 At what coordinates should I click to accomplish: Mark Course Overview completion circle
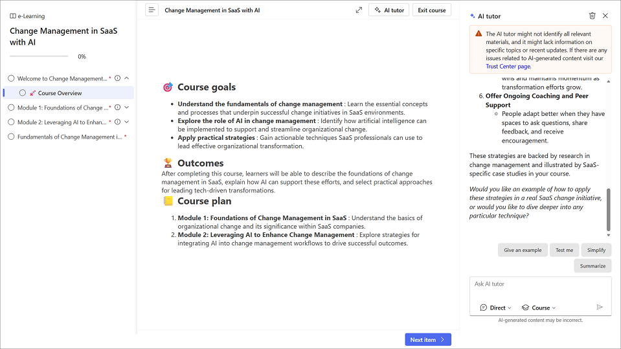click(23, 93)
